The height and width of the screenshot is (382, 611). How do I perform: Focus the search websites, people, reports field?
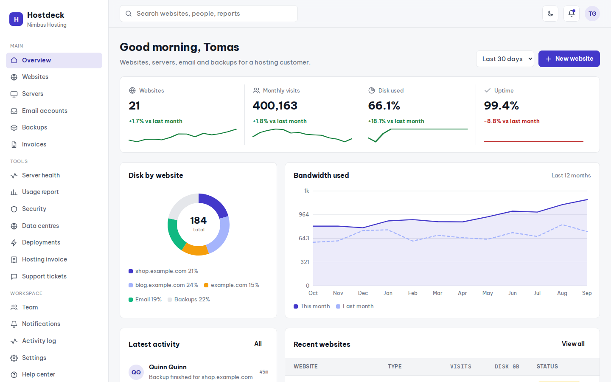pyautogui.click(x=209, y=14)
